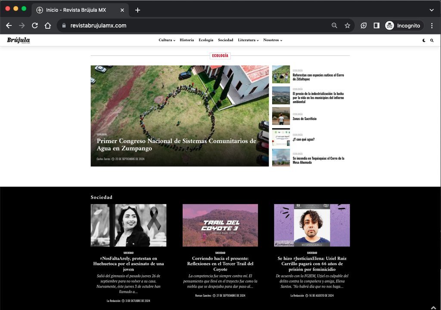441x310 pixels.
Task: Open the Primer Congreso Nacional featured article
Action: coord(176,144)
